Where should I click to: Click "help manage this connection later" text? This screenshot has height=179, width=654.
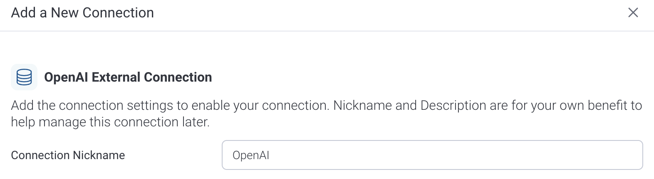coord(110,122)
